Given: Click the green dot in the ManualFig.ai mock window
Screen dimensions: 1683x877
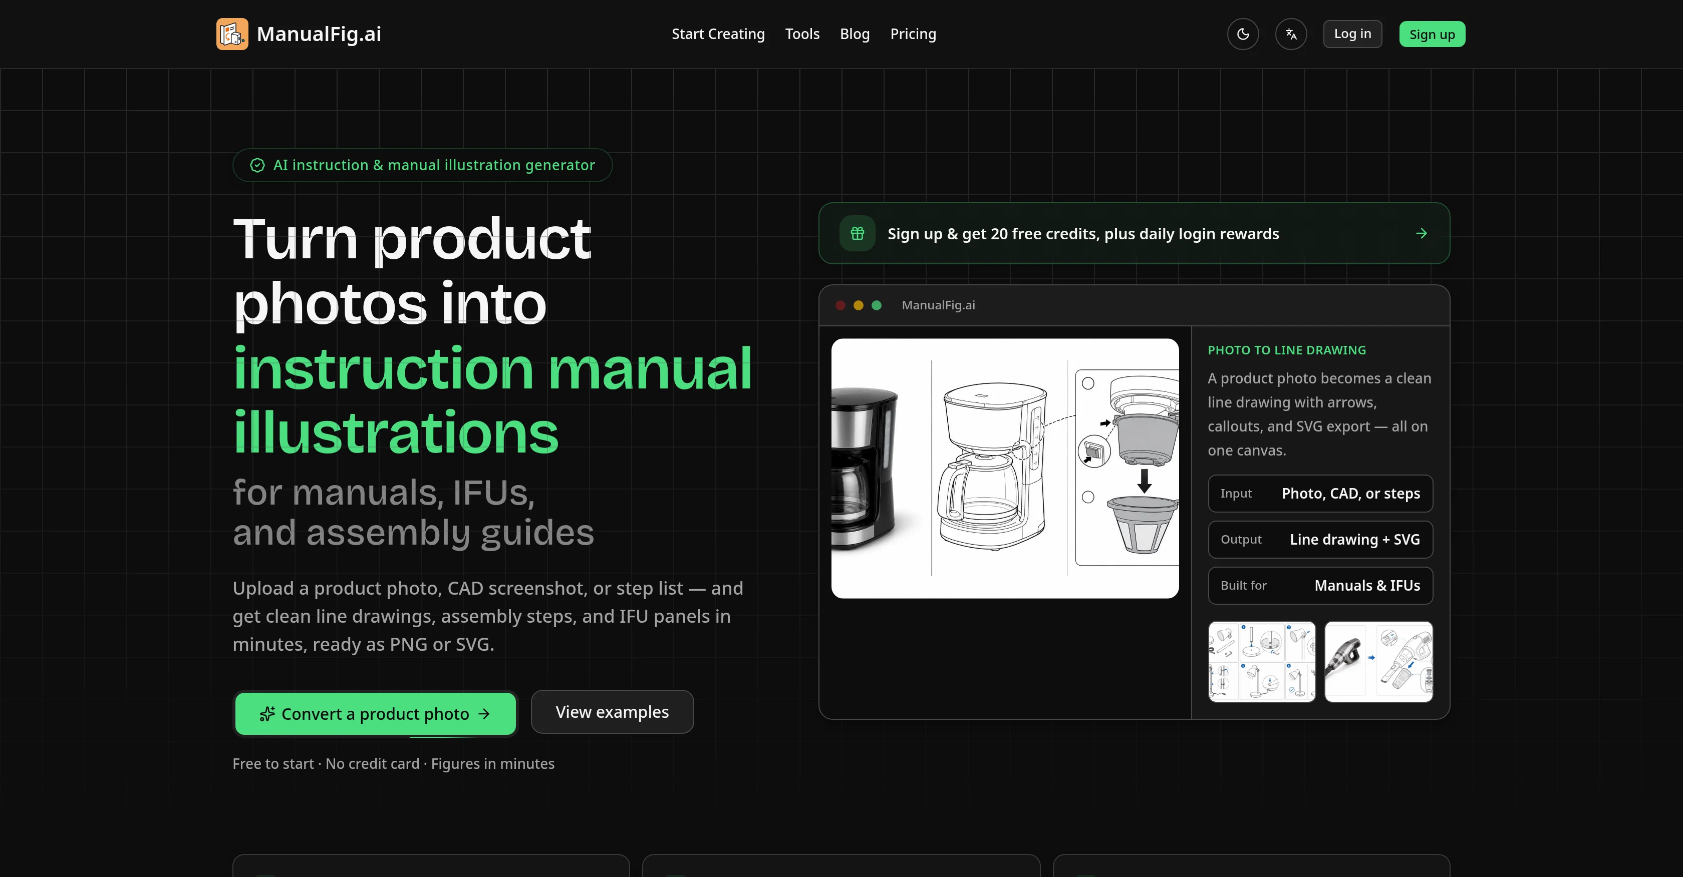Looking at the screenshot, I should click(x=877, y=305).
